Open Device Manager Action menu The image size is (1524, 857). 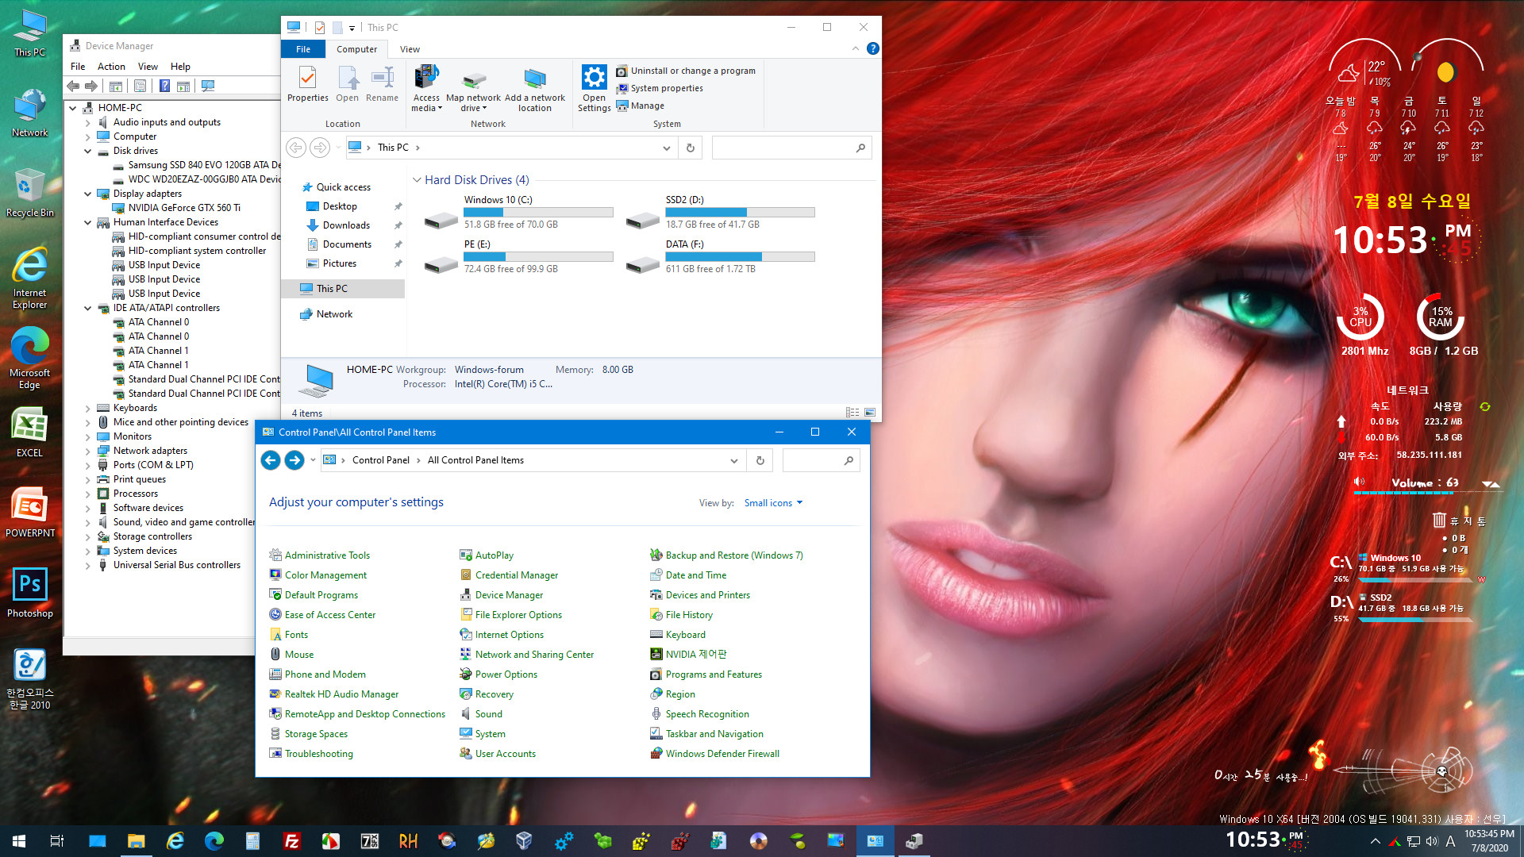tap(111, 67)
